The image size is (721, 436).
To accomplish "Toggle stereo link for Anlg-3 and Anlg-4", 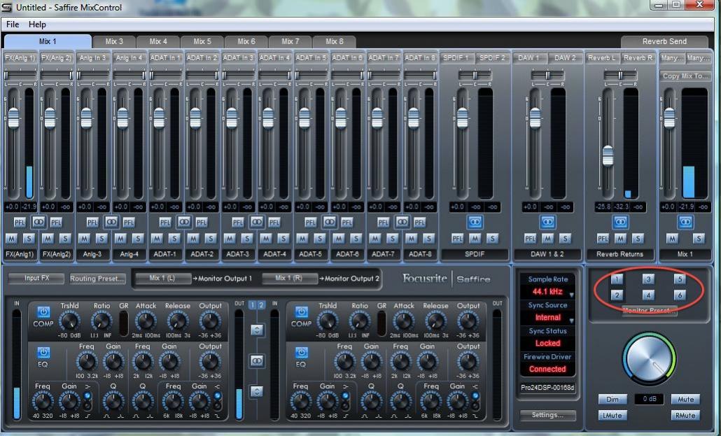I will tap(111, 222).
